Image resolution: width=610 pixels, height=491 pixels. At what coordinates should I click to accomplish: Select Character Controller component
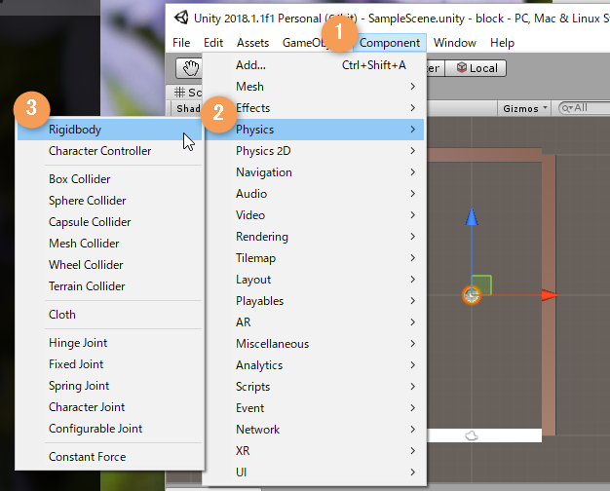tap(110, 151)
